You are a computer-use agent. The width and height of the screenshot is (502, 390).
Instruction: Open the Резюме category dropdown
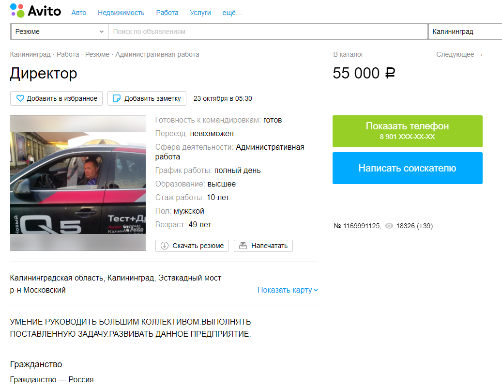point(60,31)
